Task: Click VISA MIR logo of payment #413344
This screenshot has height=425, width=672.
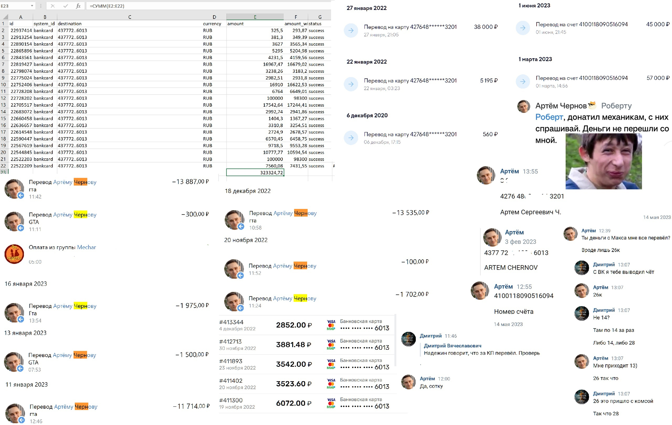Action: click(331, 325)
